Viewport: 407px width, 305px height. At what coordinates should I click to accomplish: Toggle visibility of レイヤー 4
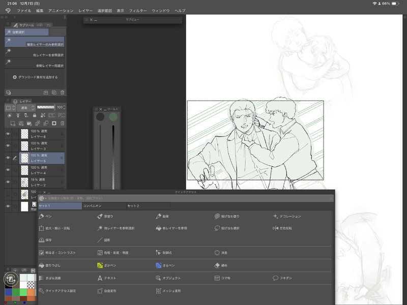[x=8, y=170]
